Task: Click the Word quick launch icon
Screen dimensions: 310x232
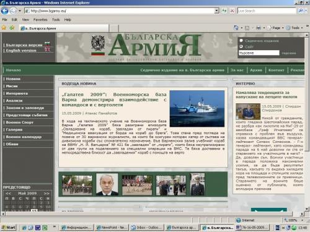Action: point(38,228)
